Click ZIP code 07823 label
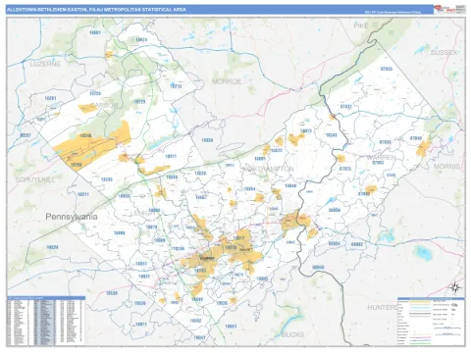 coord(345,169)
